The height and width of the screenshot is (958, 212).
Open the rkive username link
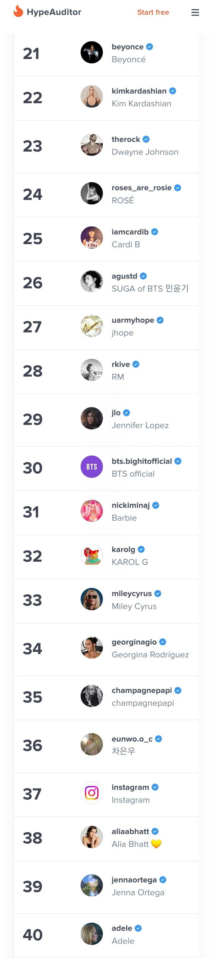pyautogui.click(x=121, y=364)
